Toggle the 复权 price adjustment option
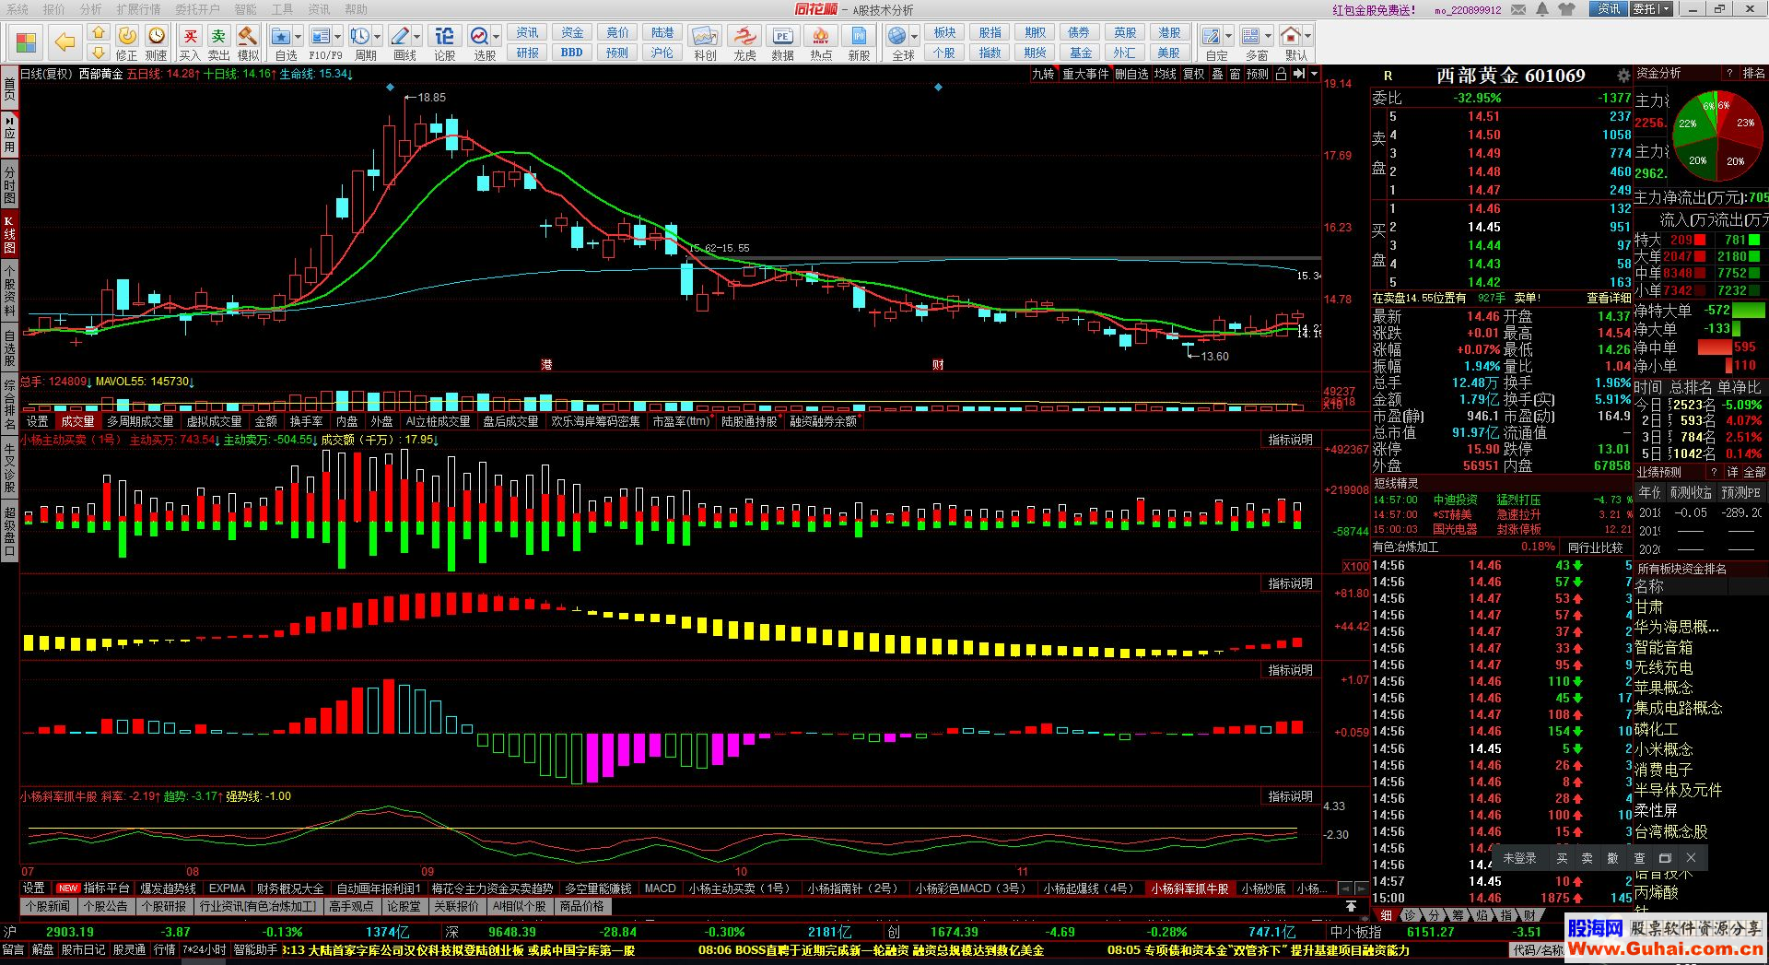Screen dimensions: 1769x965 click(x=1194, y=74)
